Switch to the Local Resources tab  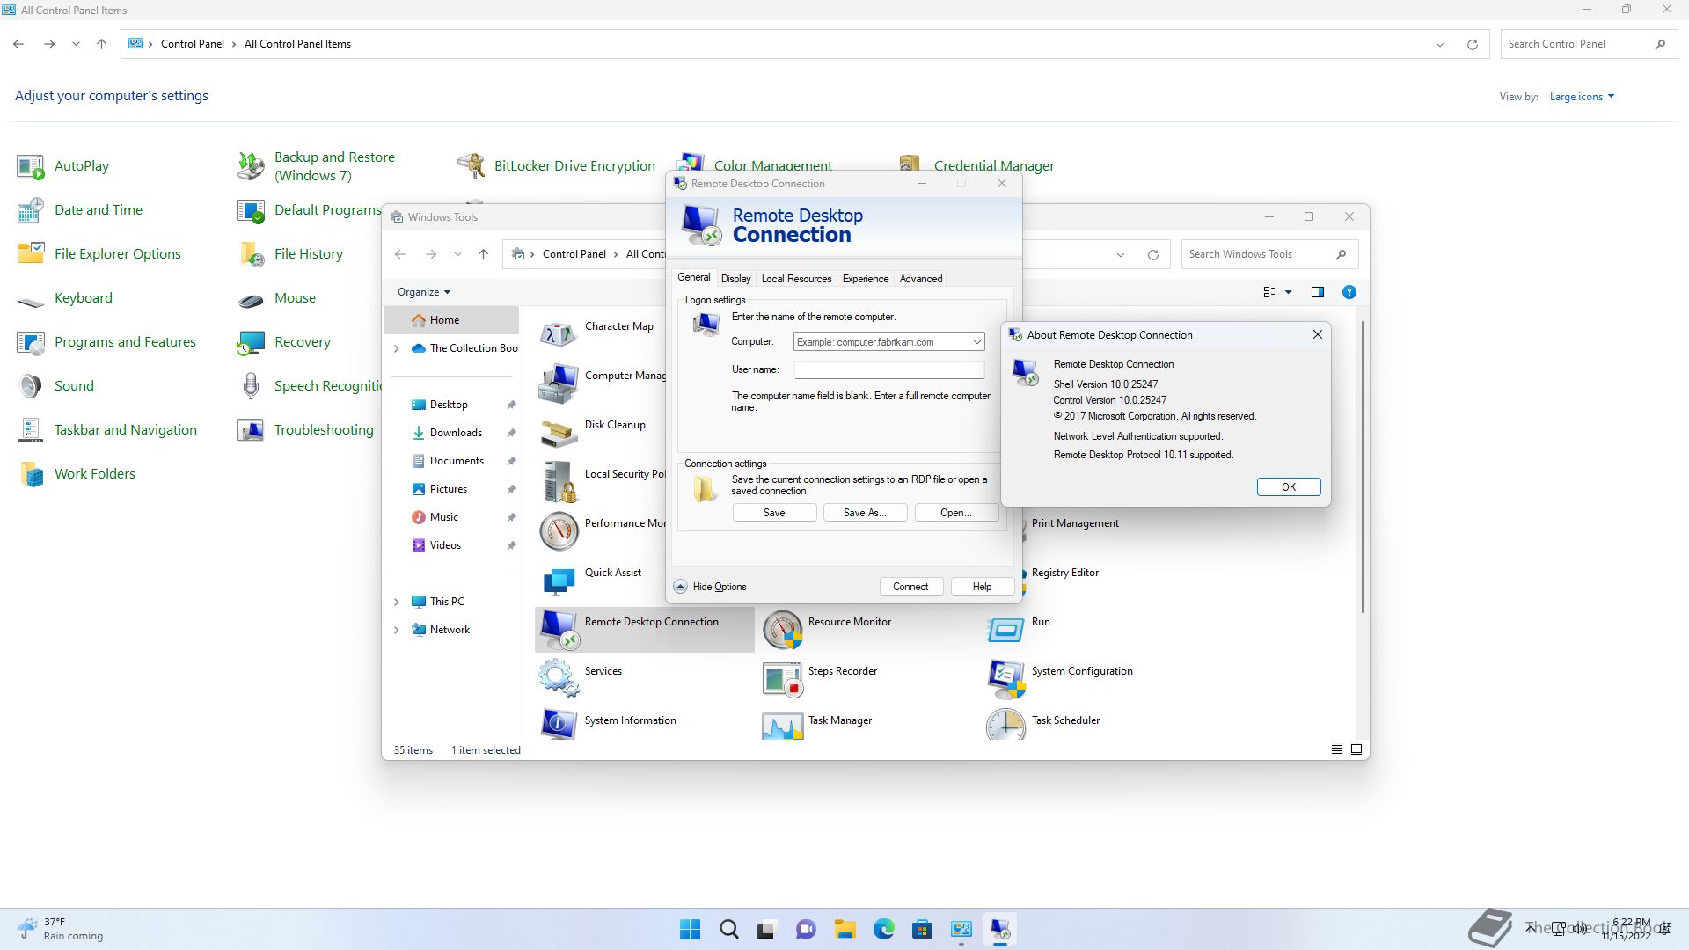point(796,279)
